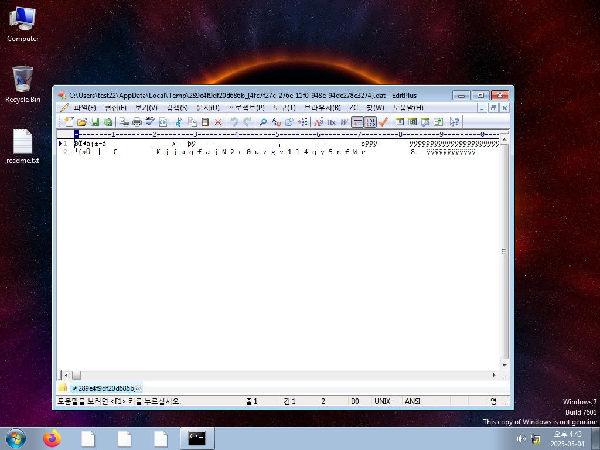600x450 pixels.
Task: Open the 편집(E) menu
Action: coord(115,108)
